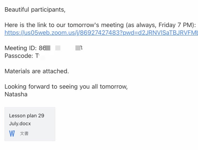Click the "July.docx" filename line
Viewport: 198px width, 150px height.
pyautogui.click(x=20, y=124)
